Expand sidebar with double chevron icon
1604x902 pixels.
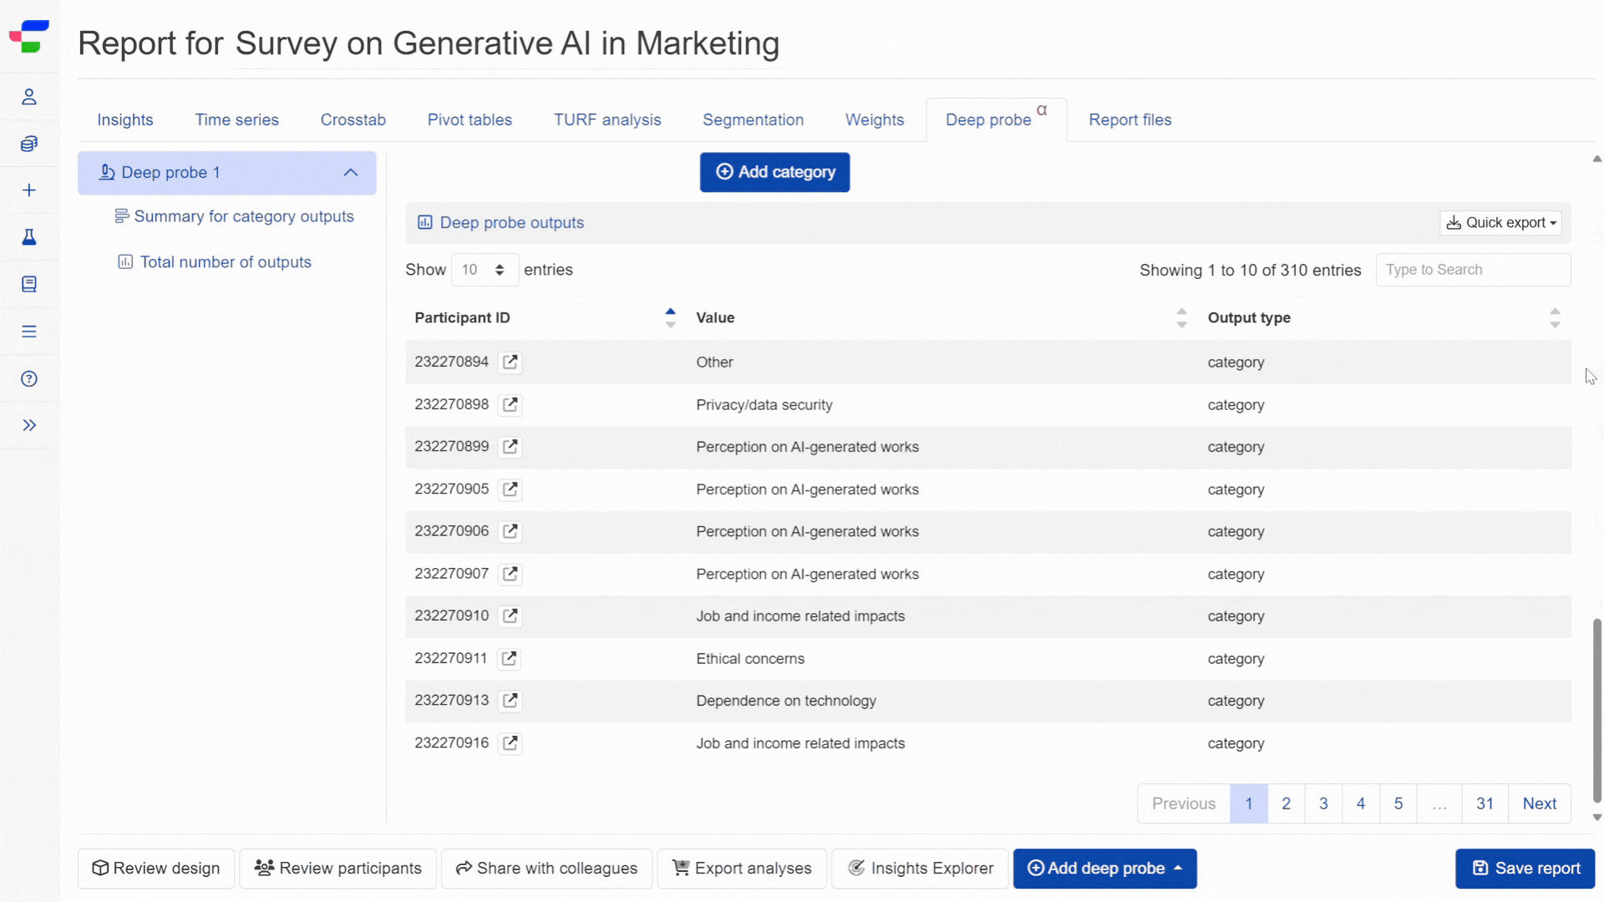pyautogui.click(x=29, y=426)
